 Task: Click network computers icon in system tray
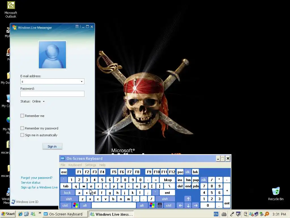coord(256,214)
